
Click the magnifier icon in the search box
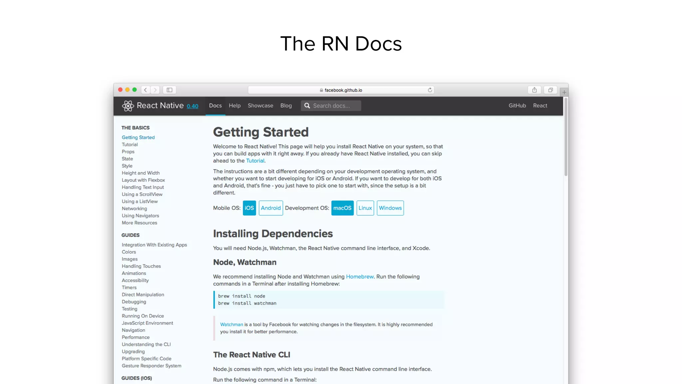pos(307,106)
